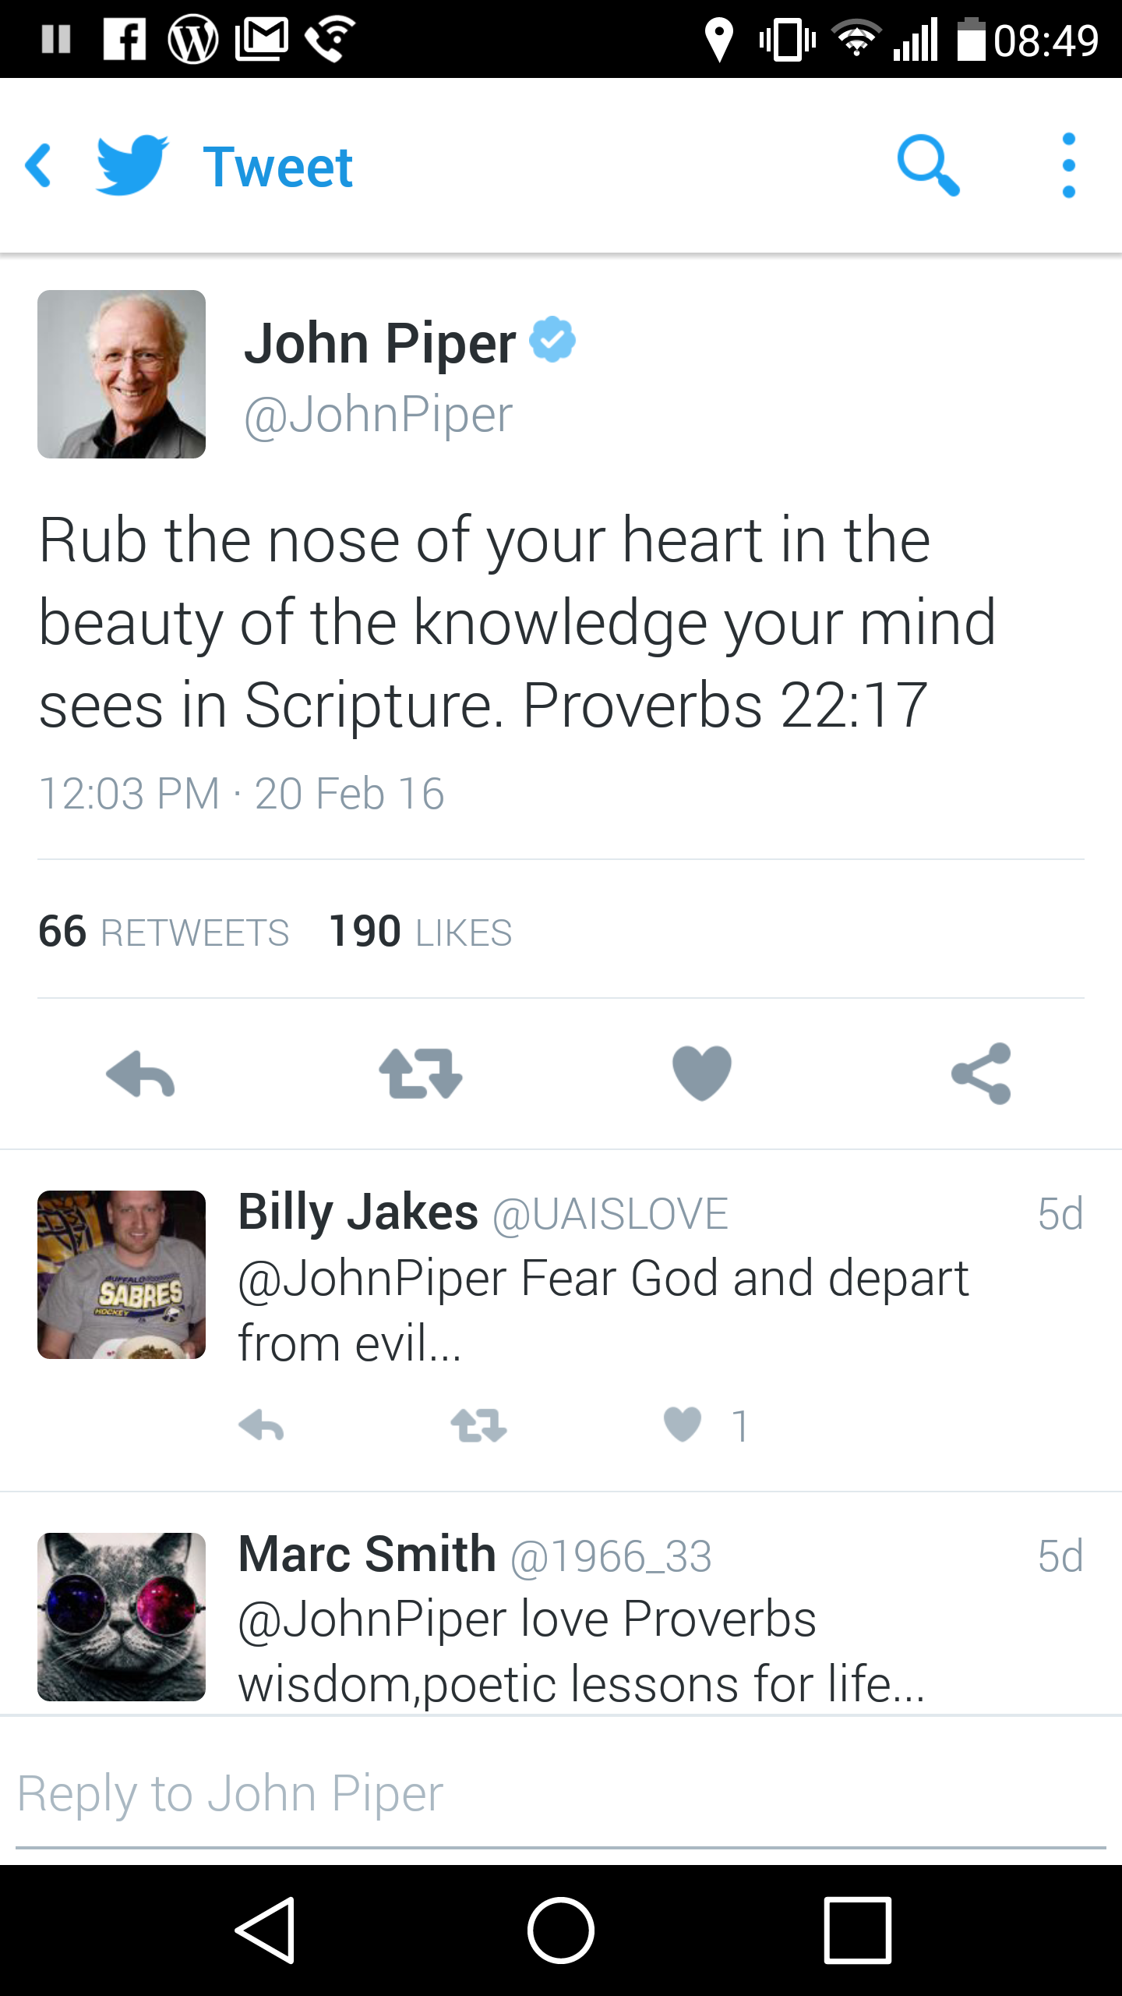Like John Piper's tweet with the heart
This screenshot has height=1996, width=1122.
(x=701, y=1074)
